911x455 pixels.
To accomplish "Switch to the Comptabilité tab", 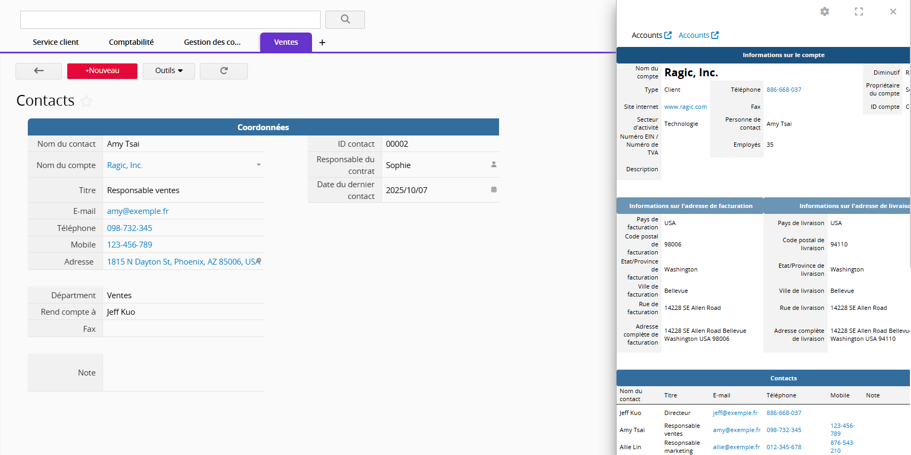I will point(131,42).
